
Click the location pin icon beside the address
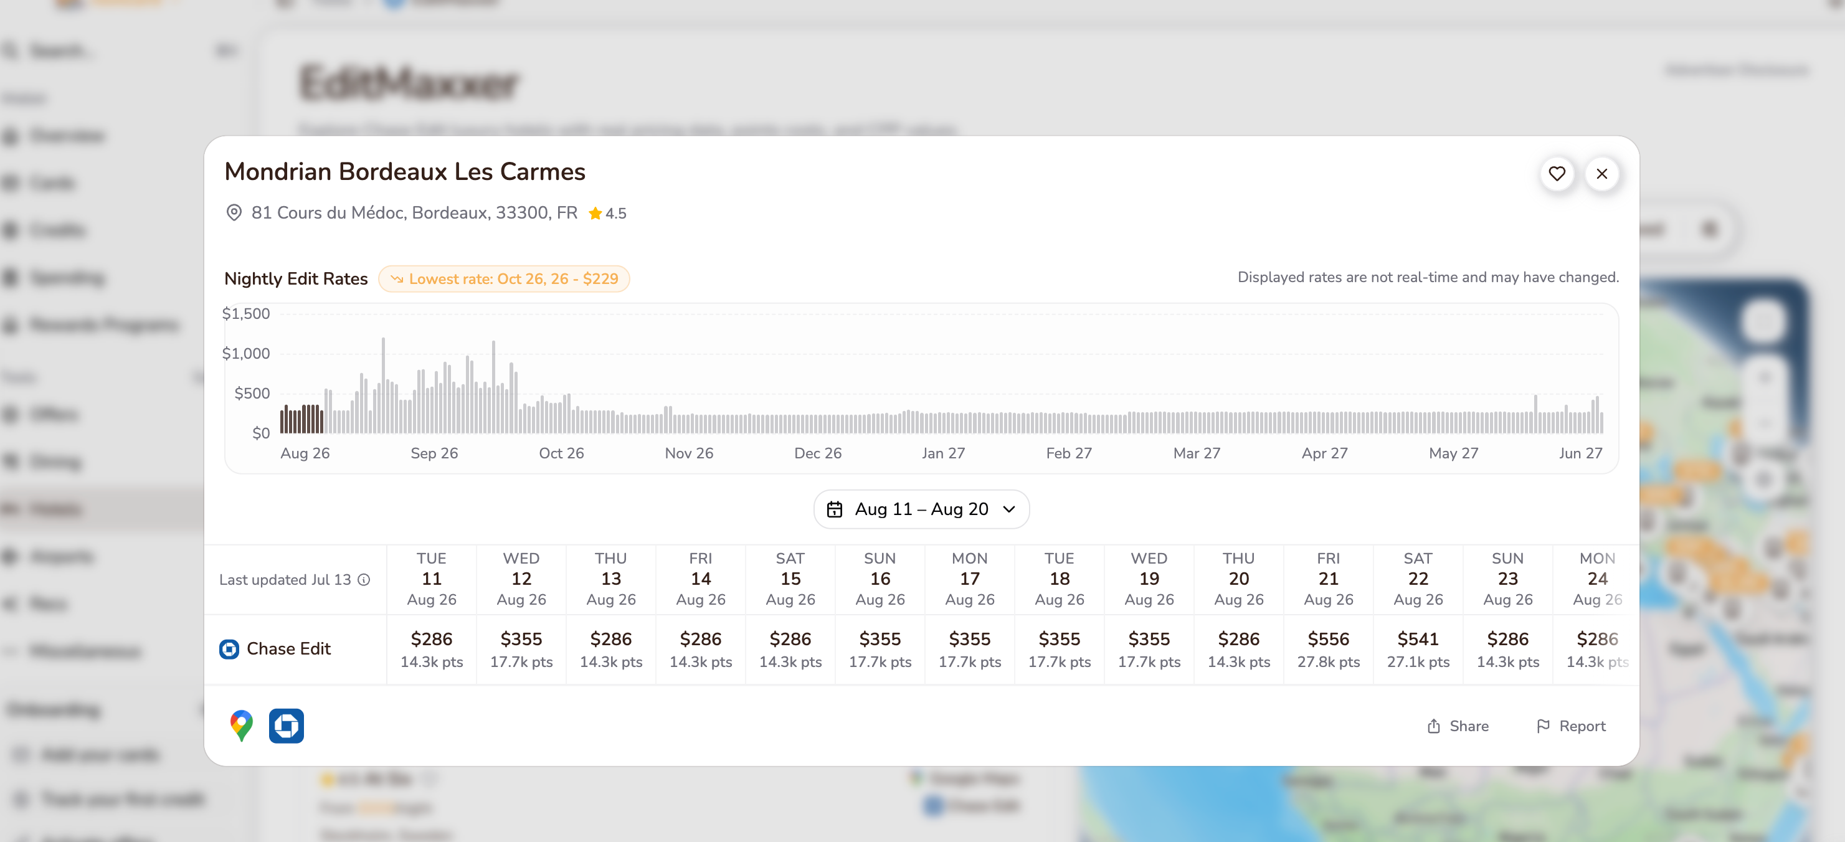tap(234, 212)
